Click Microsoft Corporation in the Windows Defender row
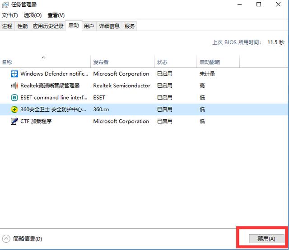Image resolution: width=289 pixels, height=250 pixels. (121, 74)
